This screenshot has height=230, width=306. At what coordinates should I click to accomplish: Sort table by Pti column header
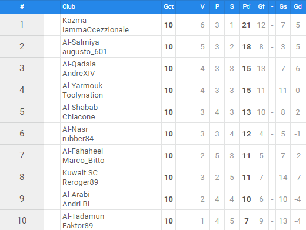pos(247,6)
